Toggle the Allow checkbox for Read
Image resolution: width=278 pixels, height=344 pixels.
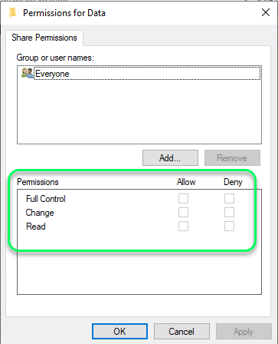click(x=183, y=226)
